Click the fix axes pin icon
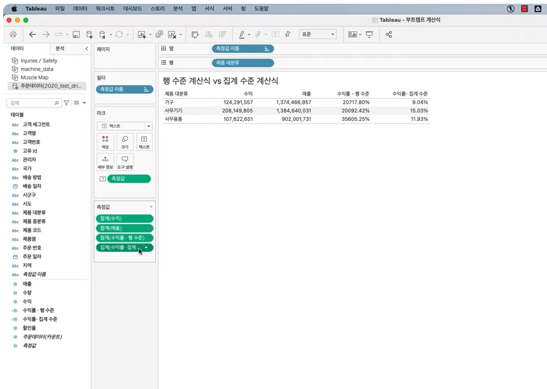 (287, 34)
